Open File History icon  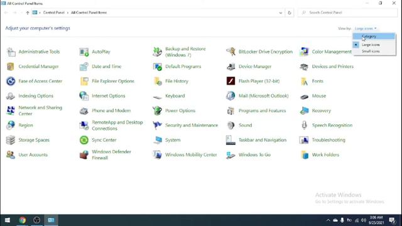tap(158, 81)
